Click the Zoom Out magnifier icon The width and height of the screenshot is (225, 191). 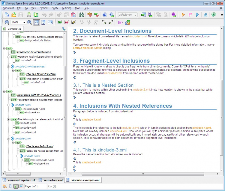coord(7,22)
